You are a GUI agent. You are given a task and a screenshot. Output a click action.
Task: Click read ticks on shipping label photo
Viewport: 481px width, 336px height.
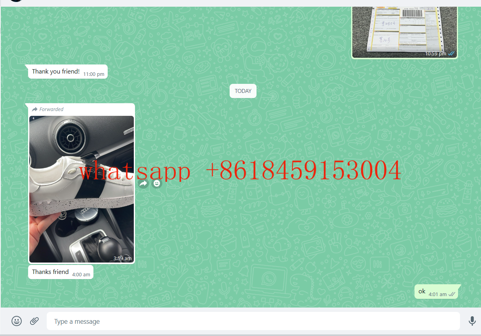click(451, 54)
